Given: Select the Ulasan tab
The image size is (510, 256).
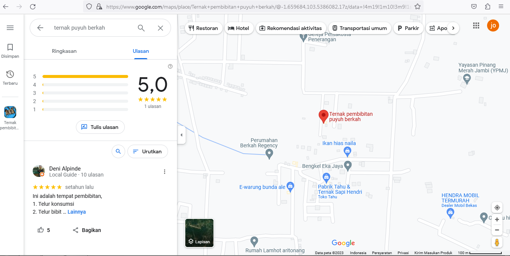Looking at the screenshot, I should pyautogui.click(x=141, y=51).
